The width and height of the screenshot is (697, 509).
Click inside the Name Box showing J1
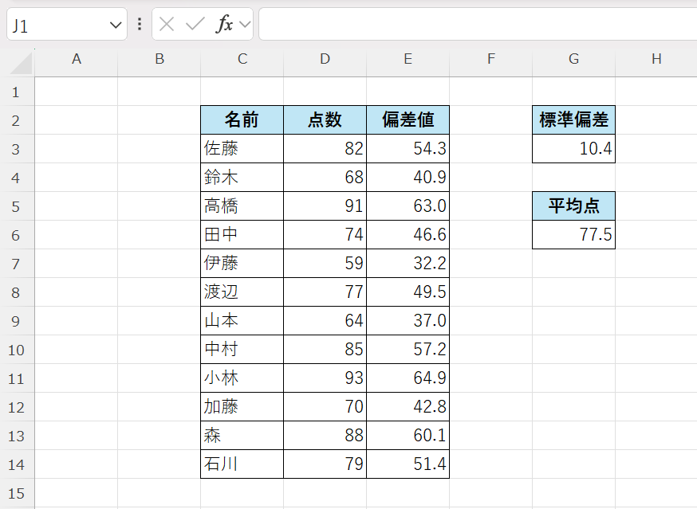(56, 25)
